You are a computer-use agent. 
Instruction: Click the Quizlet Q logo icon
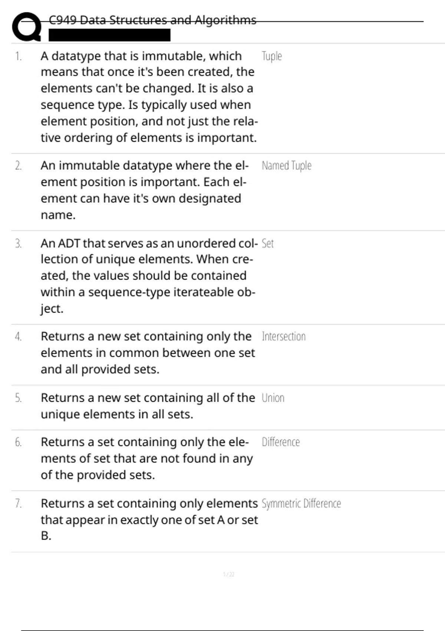pos(26,27)
